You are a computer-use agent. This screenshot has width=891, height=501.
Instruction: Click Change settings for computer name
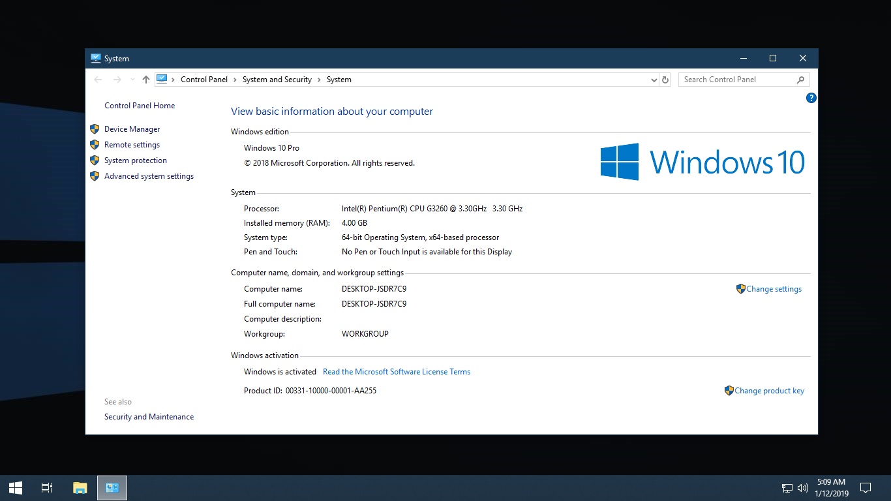[774, 289]
